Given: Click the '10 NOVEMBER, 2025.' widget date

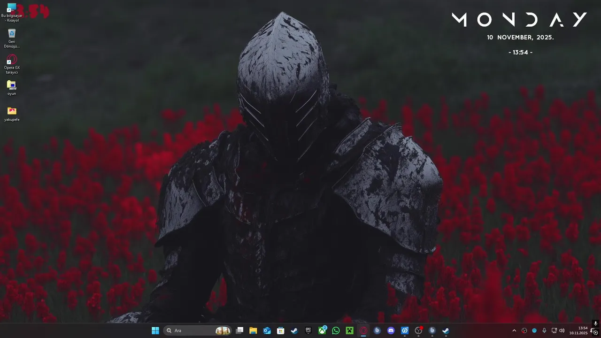Looking at the screenshot, I should click(x=520, y=37).
